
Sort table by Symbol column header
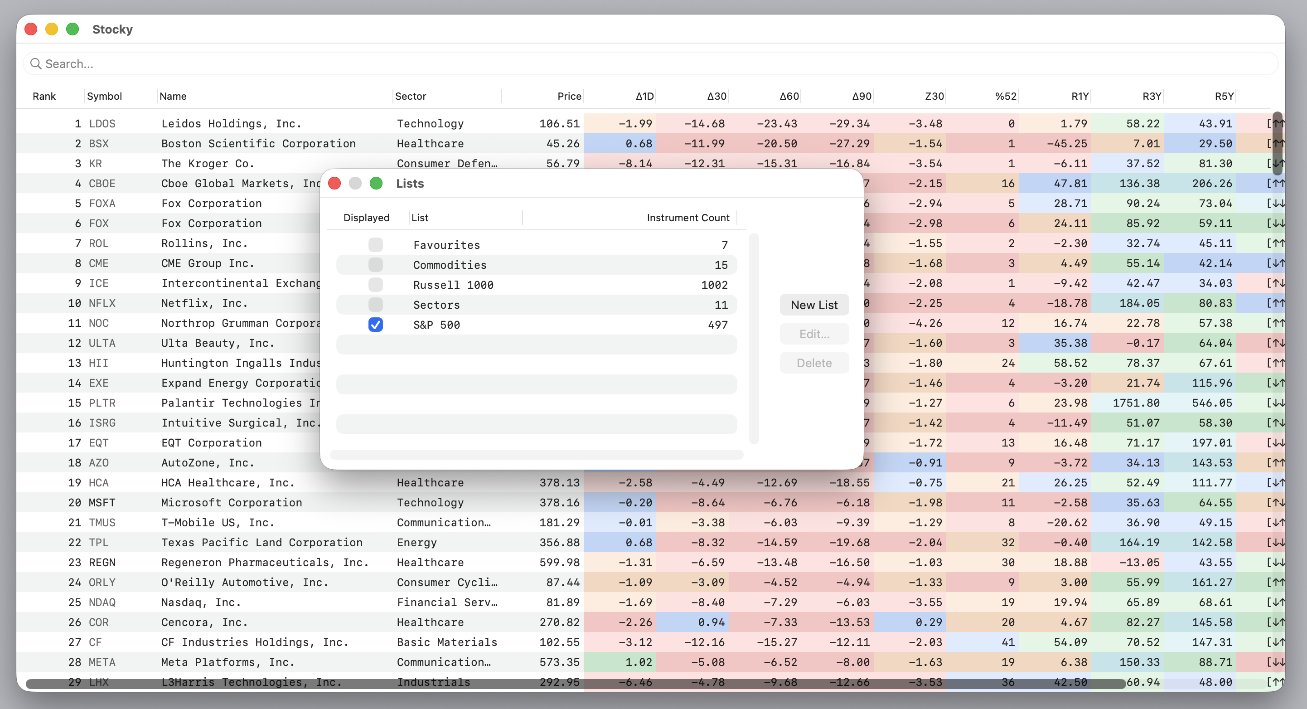[104, 96]
